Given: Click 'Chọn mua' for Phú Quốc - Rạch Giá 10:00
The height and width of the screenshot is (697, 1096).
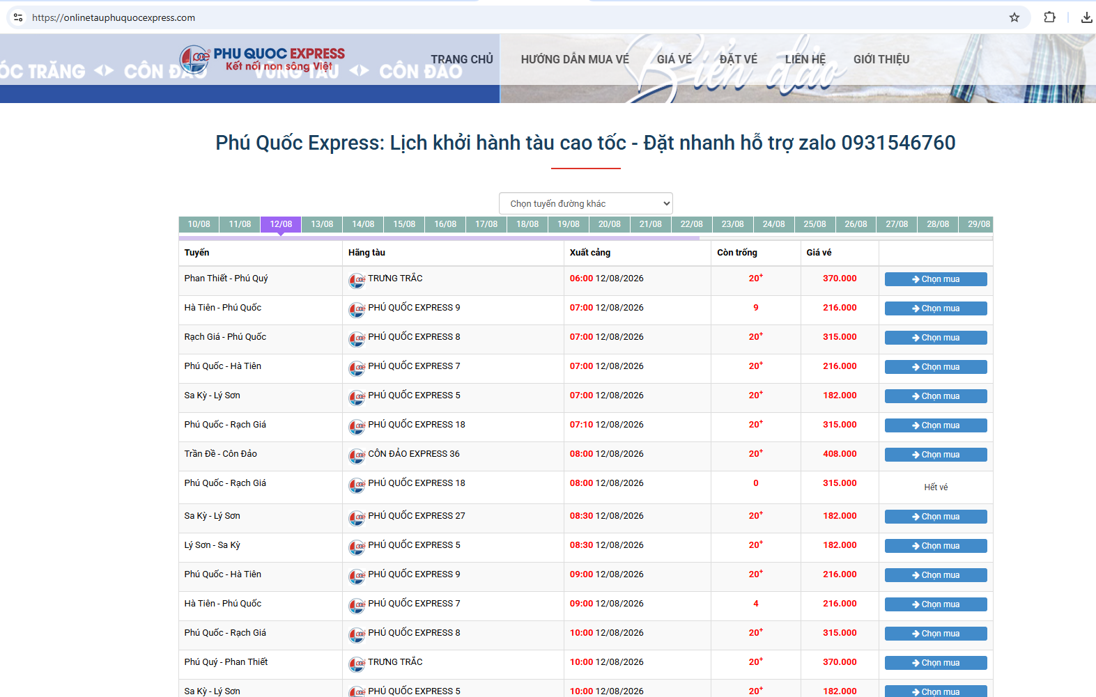Looking at the screenshot, I should (936, 634).
